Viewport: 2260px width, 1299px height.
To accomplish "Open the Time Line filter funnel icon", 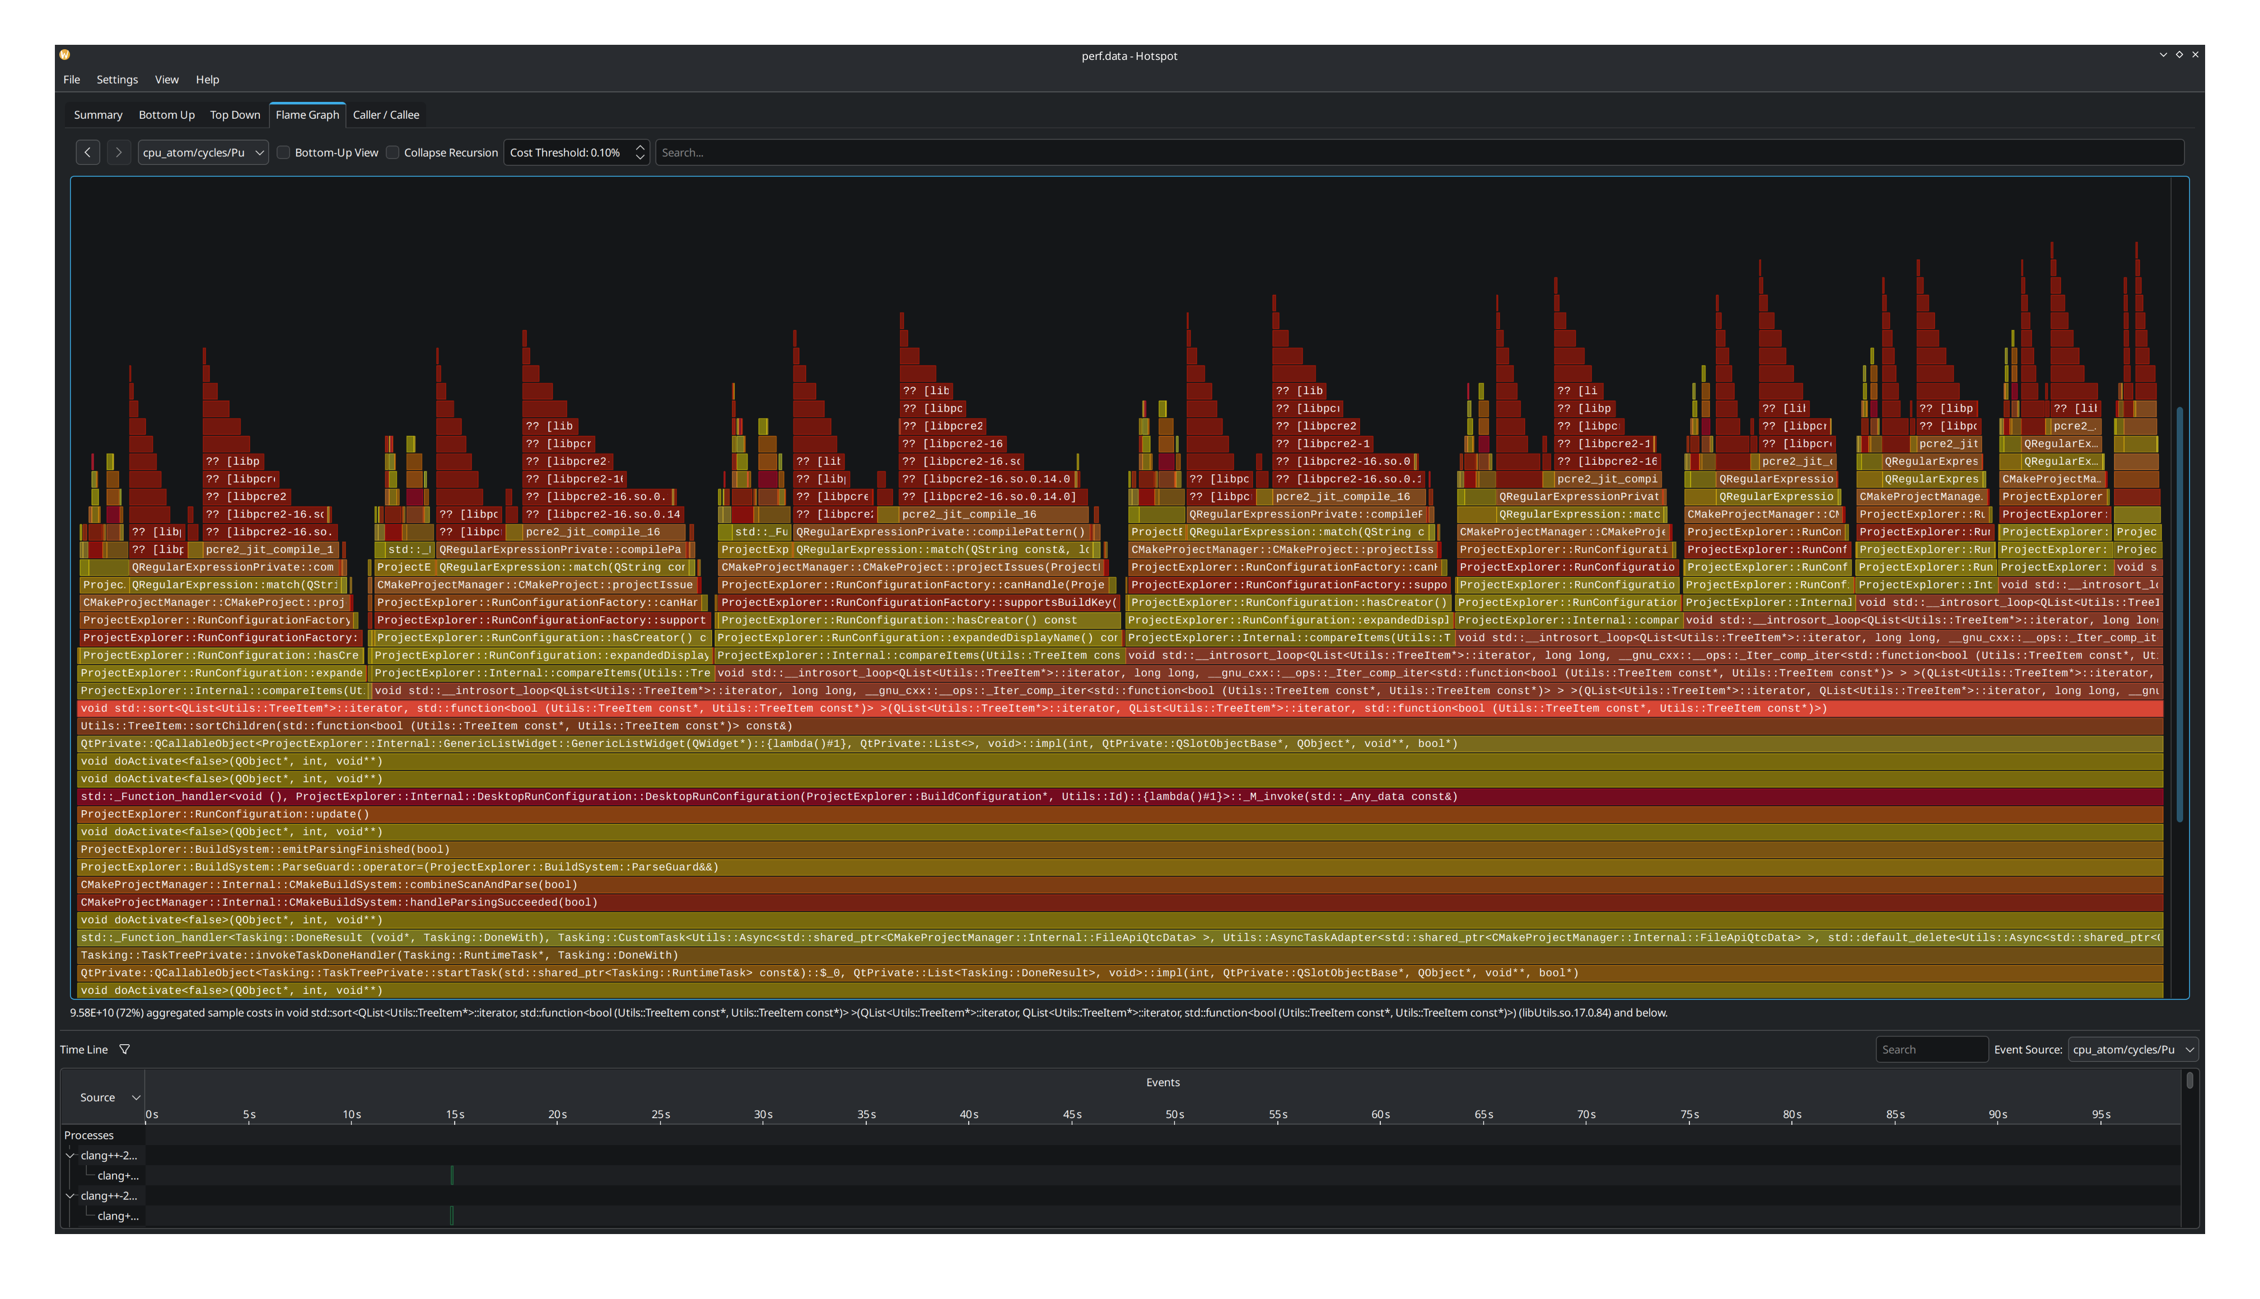I will pos(125,1049).
